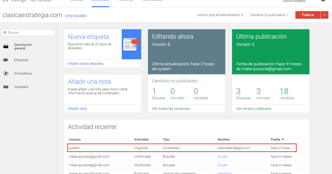
Task: Click the Versión que se está editando: 6 text
Action: (x=220, y=15)
